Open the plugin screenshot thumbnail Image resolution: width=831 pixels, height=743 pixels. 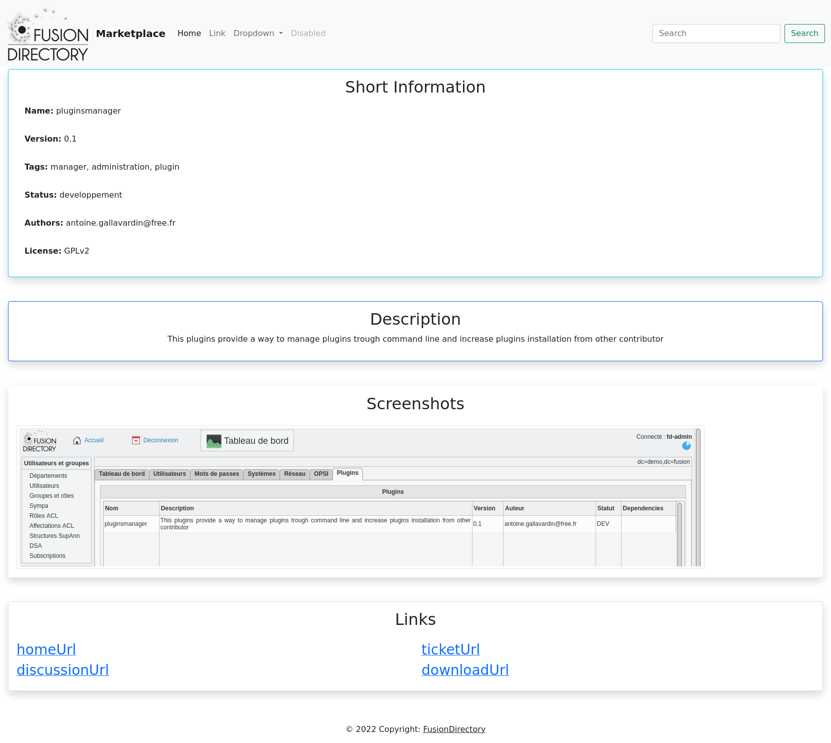coord(360,497)
